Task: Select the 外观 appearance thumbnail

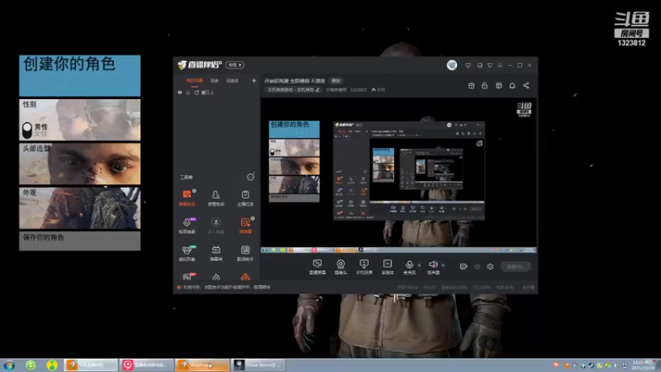Action: click(x=79, y=208)
